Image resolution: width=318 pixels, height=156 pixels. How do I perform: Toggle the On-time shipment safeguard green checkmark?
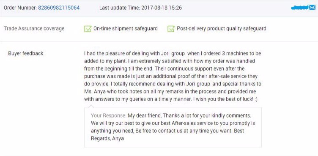pyautogui.click(x=88, y=29)
